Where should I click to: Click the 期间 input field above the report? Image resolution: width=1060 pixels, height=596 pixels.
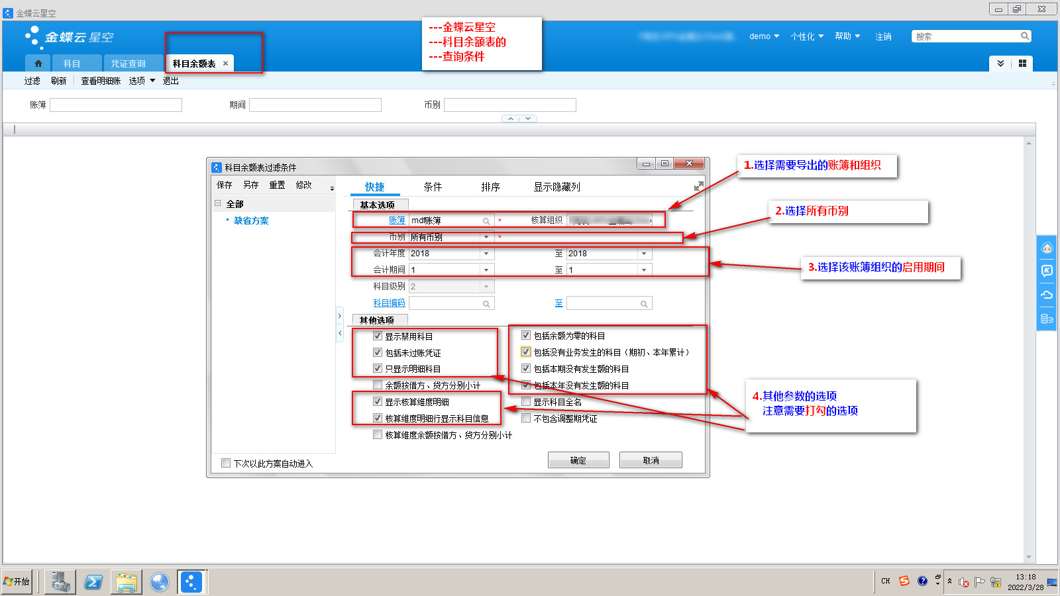coord(315,105)
